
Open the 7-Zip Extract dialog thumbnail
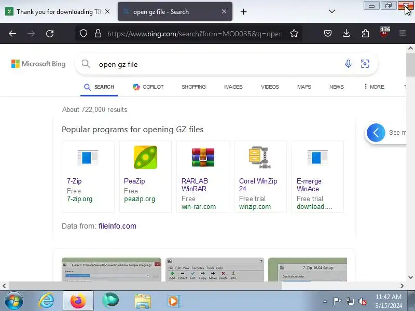click(x=112, y=270)
